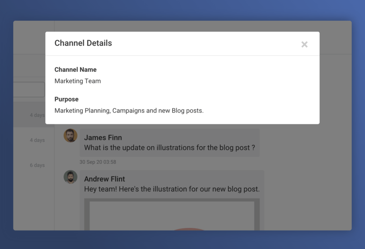Select Andrew Flint's Hey team message

[x=172, y=189]
